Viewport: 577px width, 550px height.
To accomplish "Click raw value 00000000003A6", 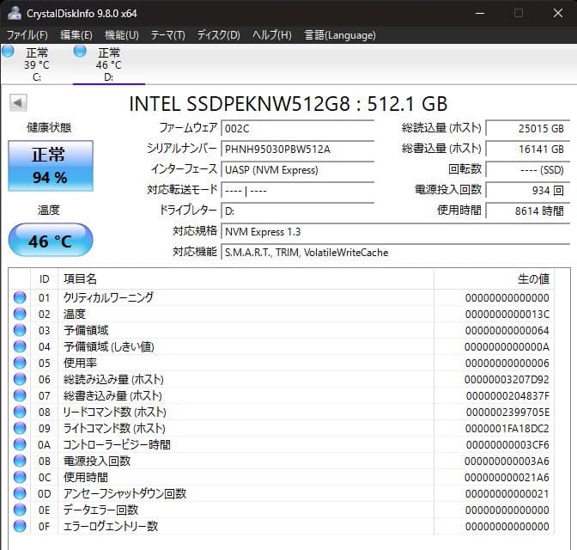I will (x=507, y=461).
